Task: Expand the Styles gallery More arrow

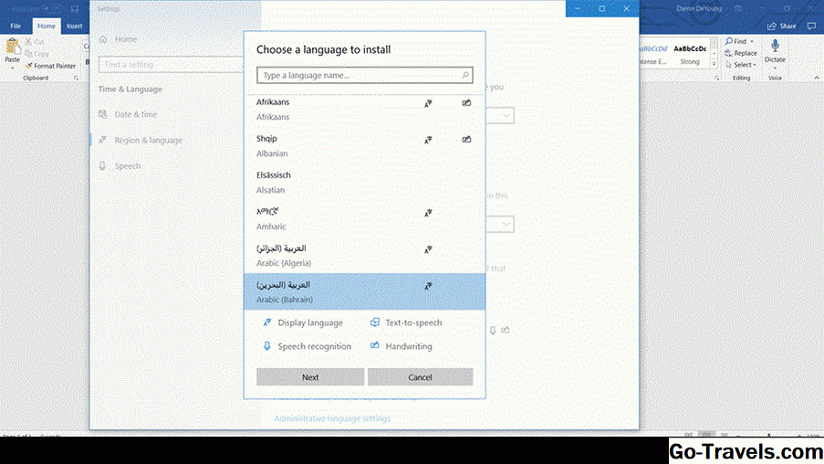Action: tap(714, 64)
